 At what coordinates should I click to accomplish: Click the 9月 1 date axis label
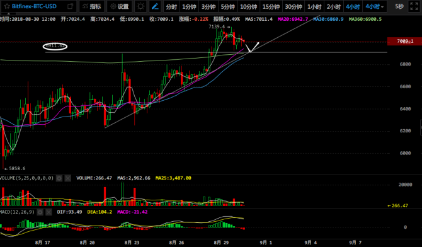tap(266, 243)
